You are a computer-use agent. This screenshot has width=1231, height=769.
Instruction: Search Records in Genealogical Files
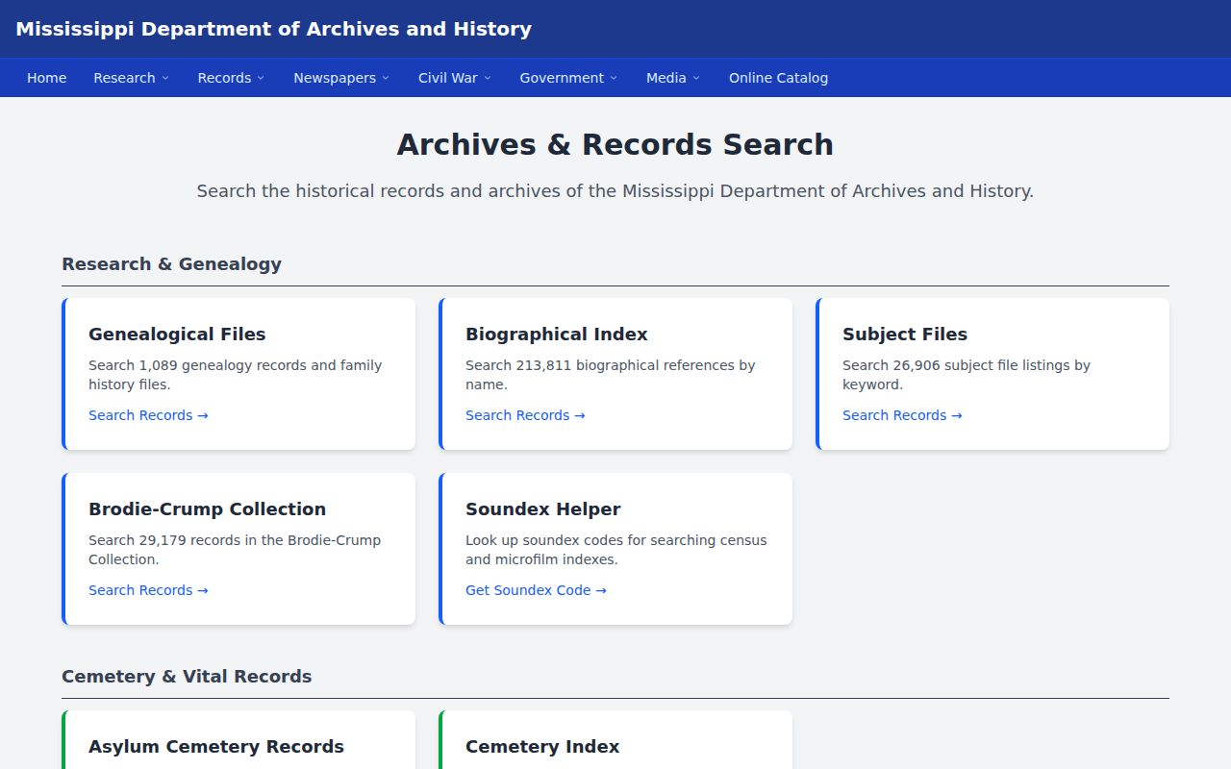click(148, 415)
